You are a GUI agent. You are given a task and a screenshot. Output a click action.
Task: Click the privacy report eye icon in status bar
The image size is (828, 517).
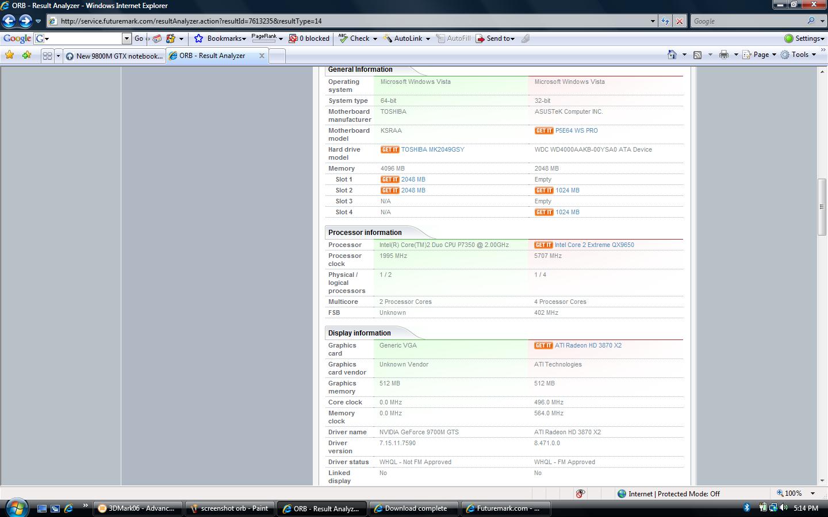[x=580, y=493]
